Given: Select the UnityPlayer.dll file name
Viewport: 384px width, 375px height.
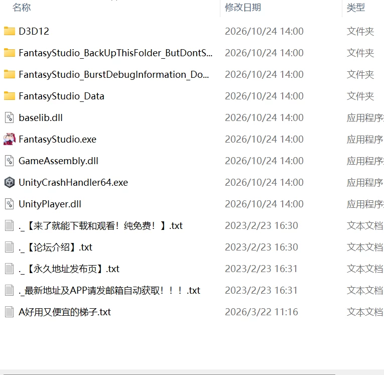Looking at the screenshot, I should (50, 204).
